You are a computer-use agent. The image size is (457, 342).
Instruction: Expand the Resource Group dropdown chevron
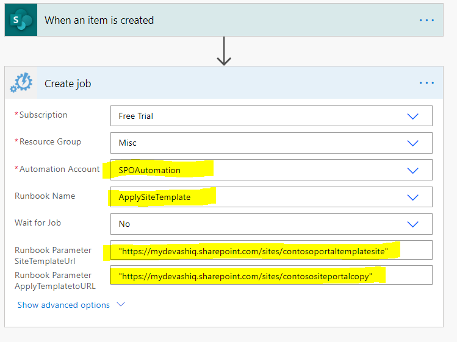point(413,143)
